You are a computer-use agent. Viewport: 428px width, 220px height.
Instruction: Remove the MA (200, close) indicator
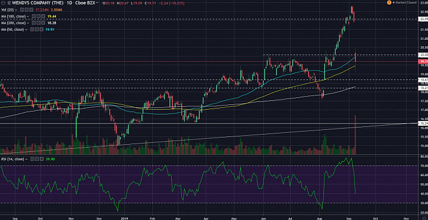click(43, 23)
